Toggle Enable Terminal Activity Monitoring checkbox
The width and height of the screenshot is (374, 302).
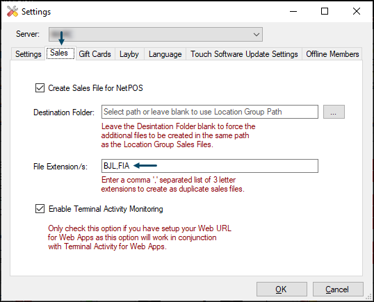tap(40, 209)
